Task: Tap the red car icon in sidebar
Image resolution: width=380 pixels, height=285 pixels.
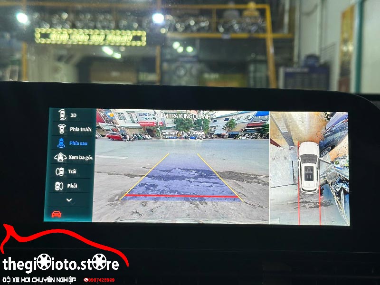Action: (x=56, y=214)
